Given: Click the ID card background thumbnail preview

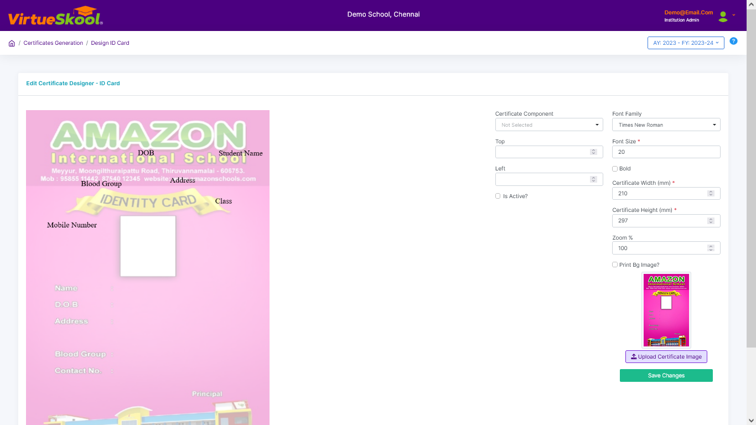Looking at the screenshot, I should pyautogui.click(x=666, y=310).
